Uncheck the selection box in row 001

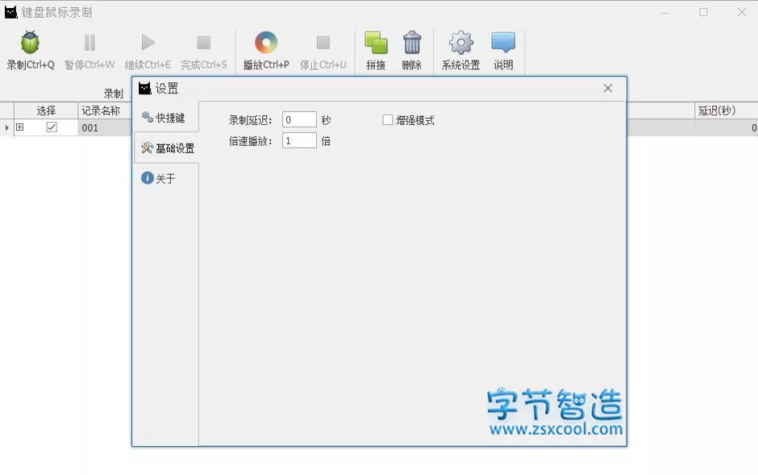[52, 127]
